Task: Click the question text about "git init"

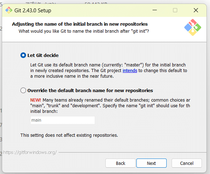Action: point(84,31)
